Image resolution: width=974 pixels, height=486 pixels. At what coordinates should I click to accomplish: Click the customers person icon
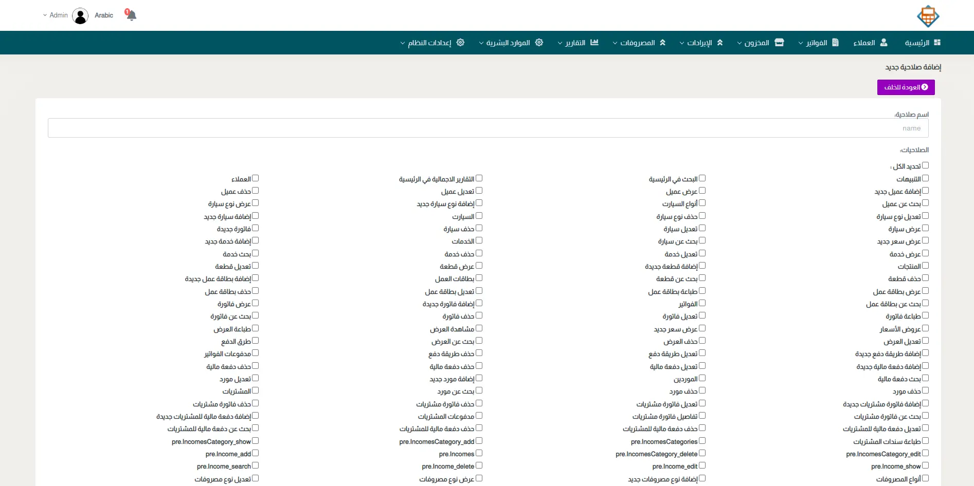pyautogui.click(x=883, y=43)
